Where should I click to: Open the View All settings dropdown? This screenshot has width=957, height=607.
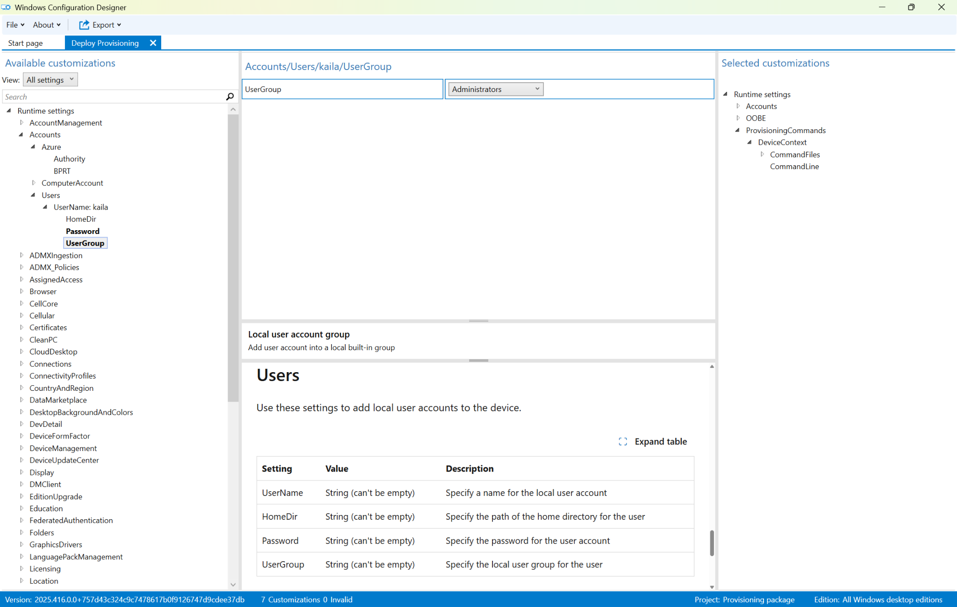50,80
